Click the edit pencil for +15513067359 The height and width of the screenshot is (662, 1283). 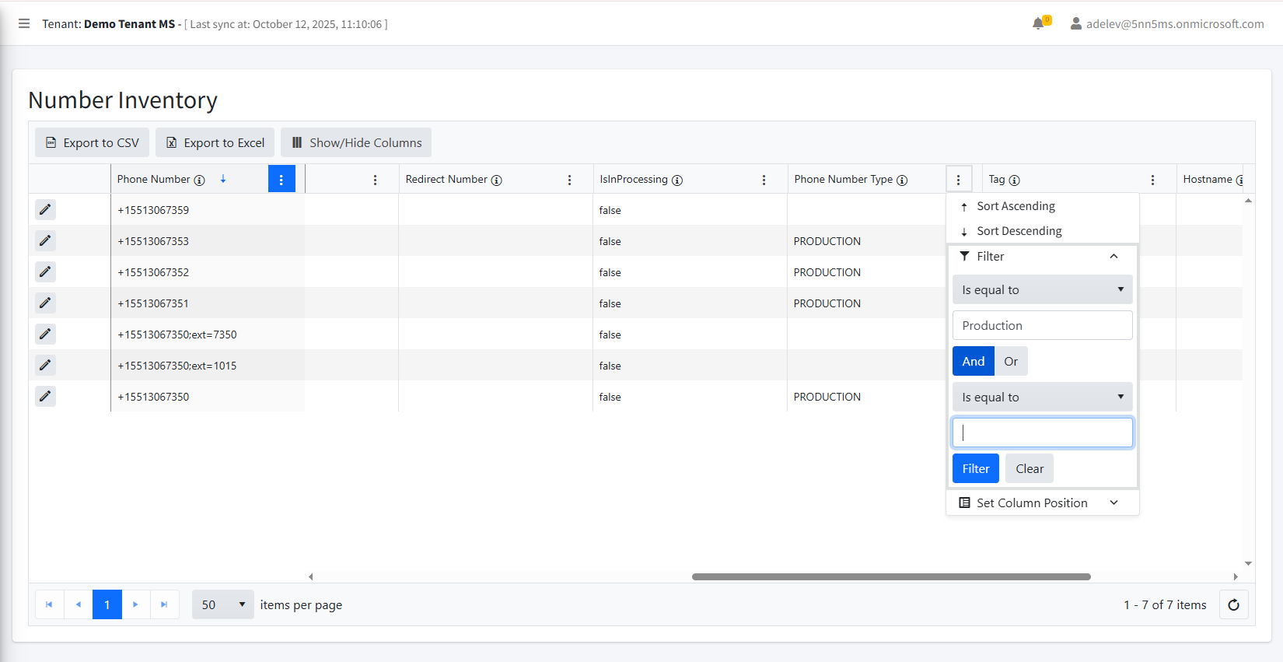click(x=45, y=209)
